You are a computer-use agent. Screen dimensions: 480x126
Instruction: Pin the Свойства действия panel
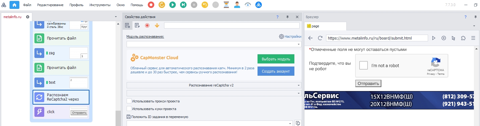(x=287, y=17)
